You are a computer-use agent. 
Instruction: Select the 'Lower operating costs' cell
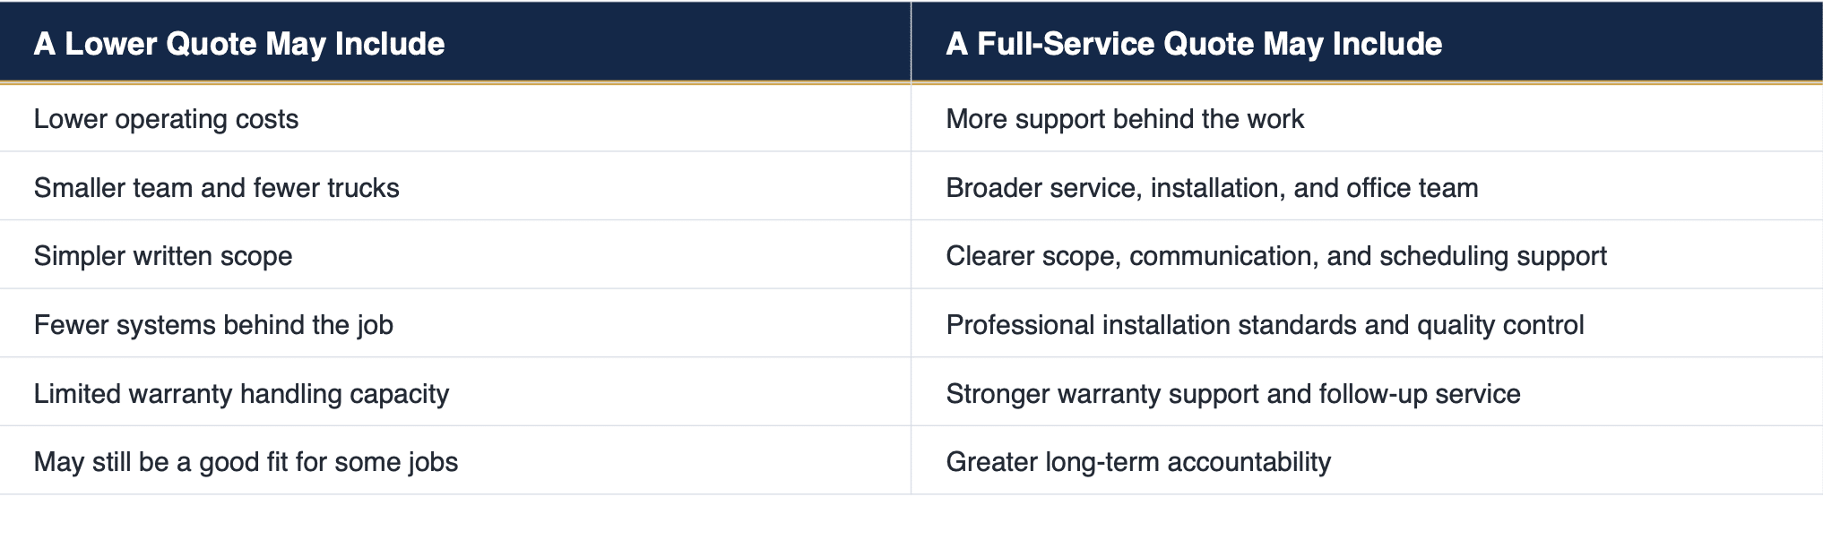(455, 119)
